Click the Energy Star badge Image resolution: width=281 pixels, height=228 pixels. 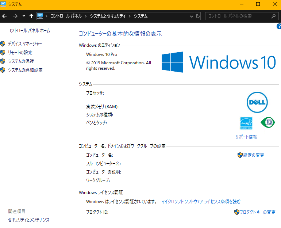pos(246,123)
